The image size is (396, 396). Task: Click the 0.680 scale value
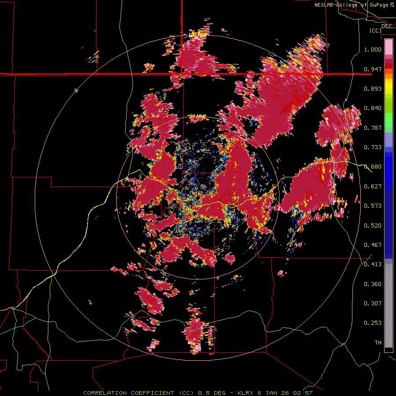click(373, 167)
